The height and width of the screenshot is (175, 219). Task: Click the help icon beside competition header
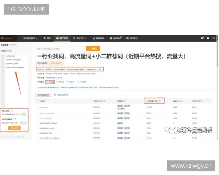pyautogui.click(x=181, y=101)
